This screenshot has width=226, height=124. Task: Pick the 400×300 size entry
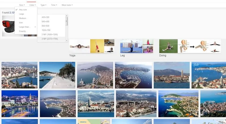click(x=51, y=17)
